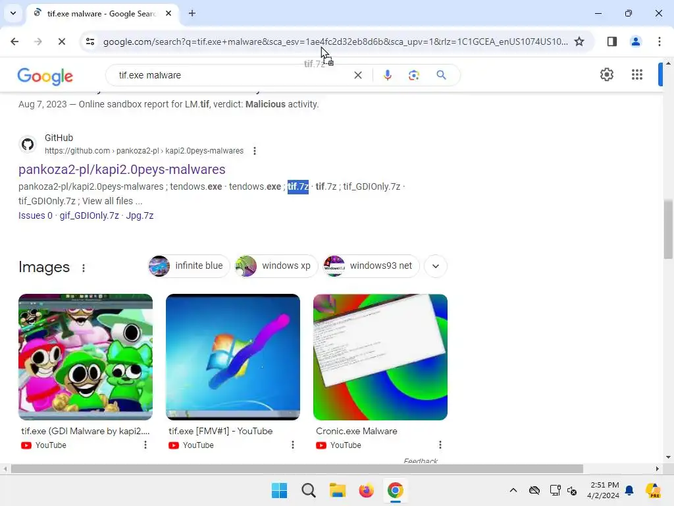This screenshot has width=674, height=506.
Task: Click the Google search box text
Action: (x=149, y=75)
